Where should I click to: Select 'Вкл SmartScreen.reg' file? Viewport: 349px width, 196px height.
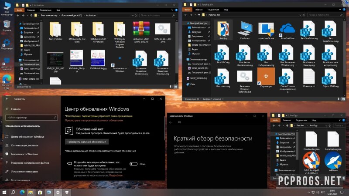(x=330, y=31)
